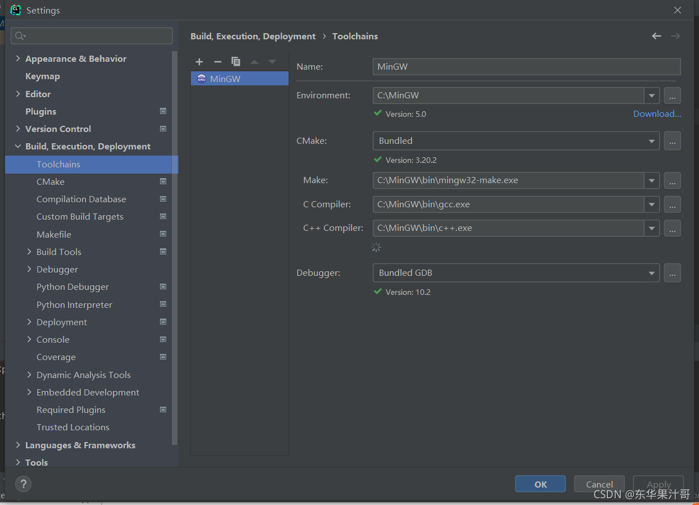
Task: Click the Apply button
Action: click(659, 484)
